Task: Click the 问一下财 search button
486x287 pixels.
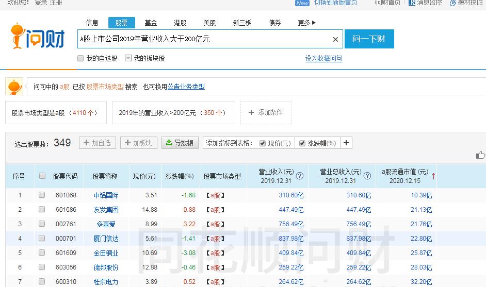Action: point(369,39)
